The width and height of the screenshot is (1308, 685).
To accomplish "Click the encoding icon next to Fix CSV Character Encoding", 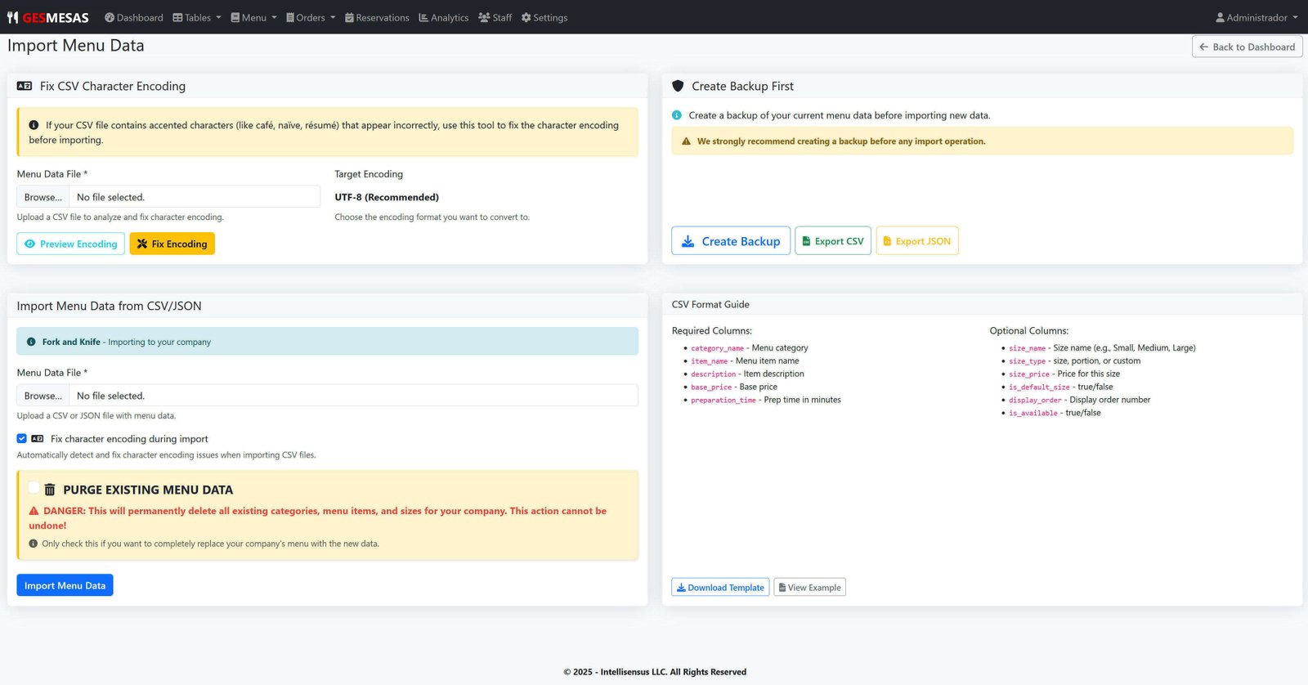I will point(25,86).
